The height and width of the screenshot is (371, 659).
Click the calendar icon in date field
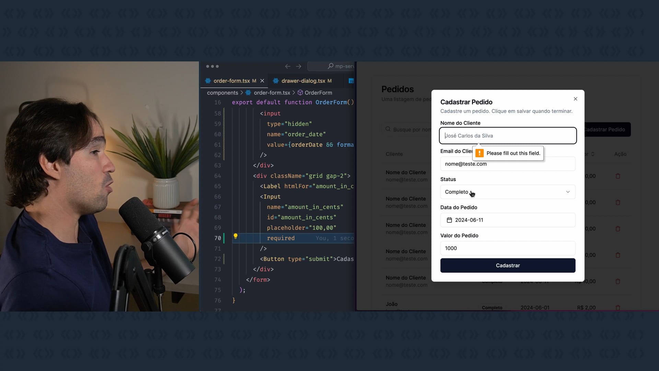[449, 220]
